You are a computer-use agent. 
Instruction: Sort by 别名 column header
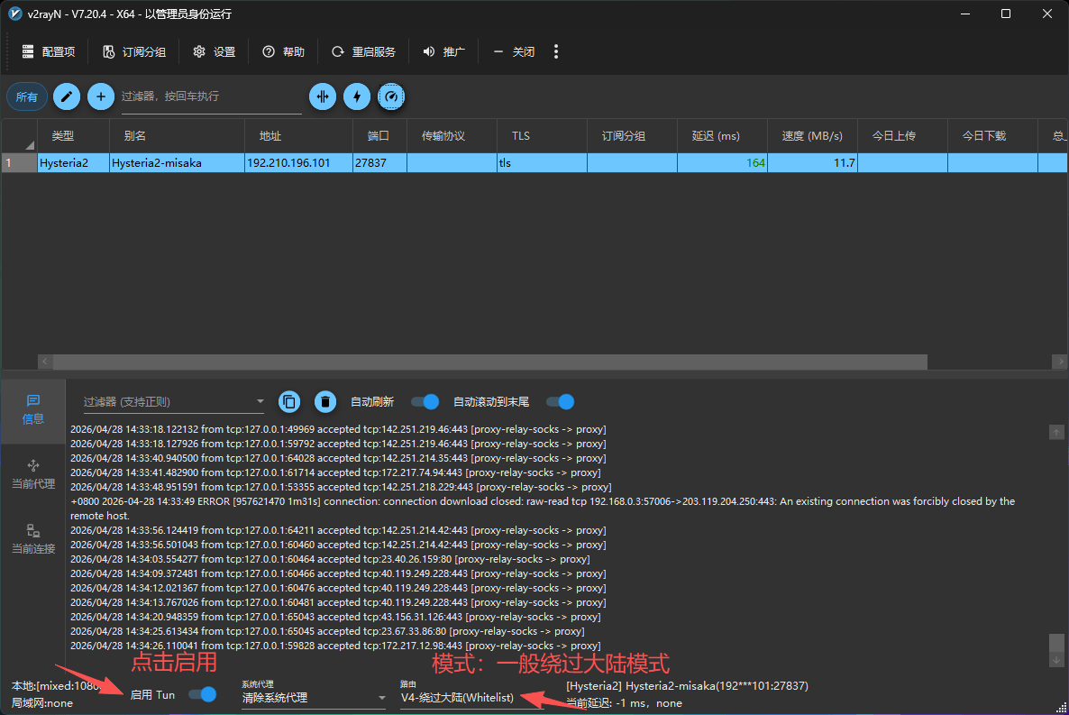click(x=177, y=136)
